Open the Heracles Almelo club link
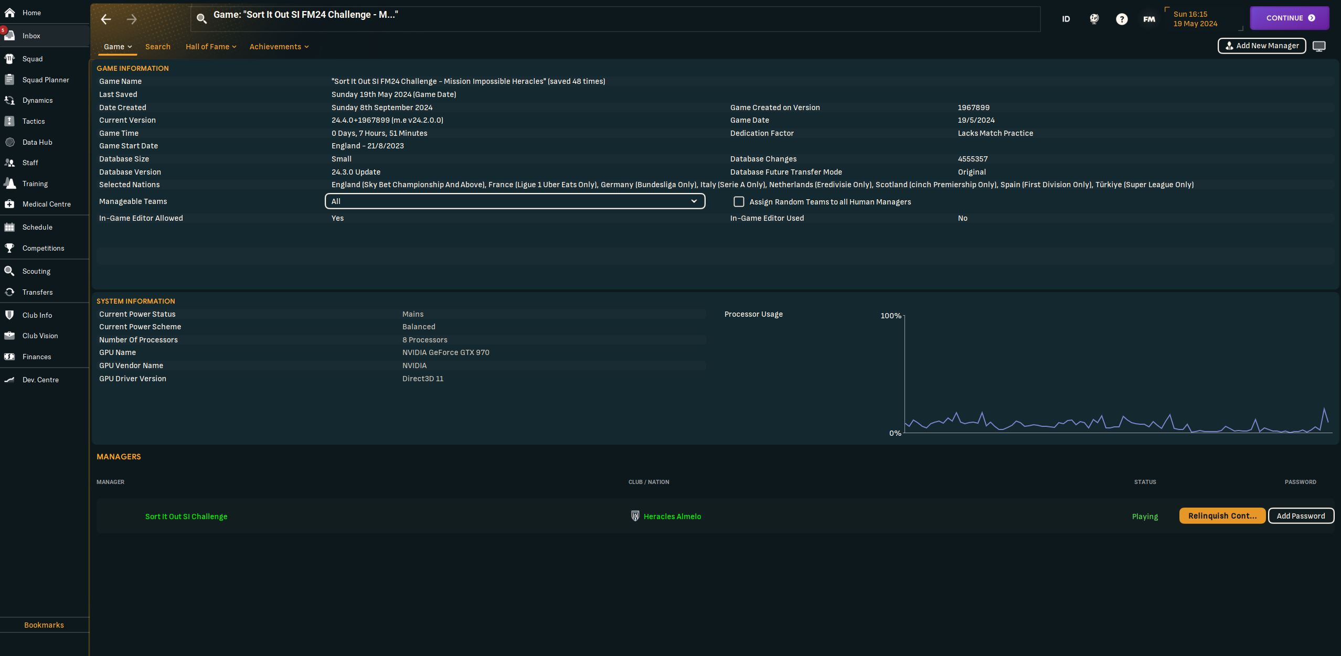1341x656 pixels. [x=672, y=517]
